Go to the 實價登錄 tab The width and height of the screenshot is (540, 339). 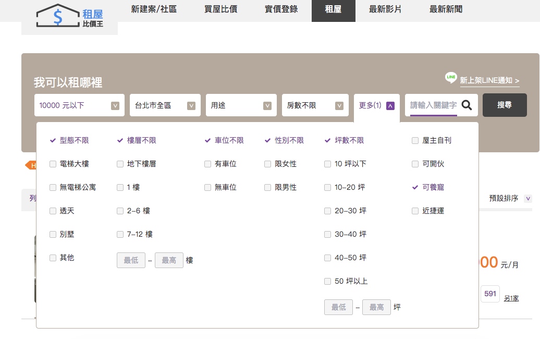[281, 9]
